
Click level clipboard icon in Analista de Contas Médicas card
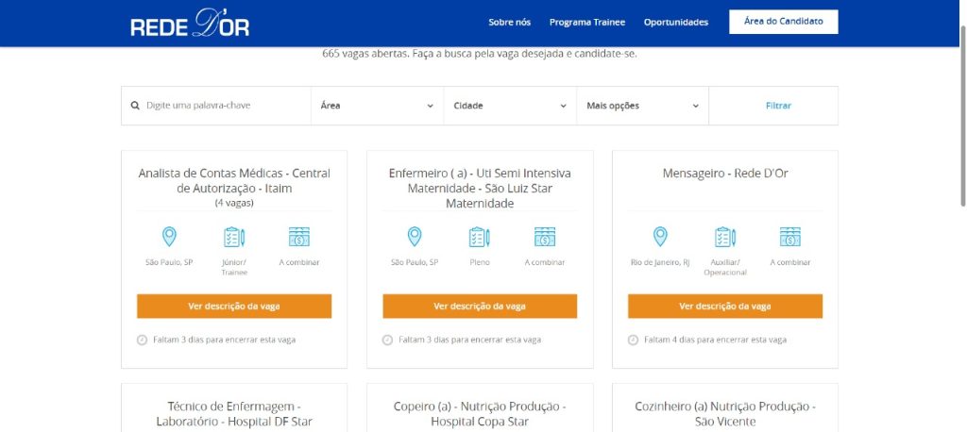click(x=234, y=238)
